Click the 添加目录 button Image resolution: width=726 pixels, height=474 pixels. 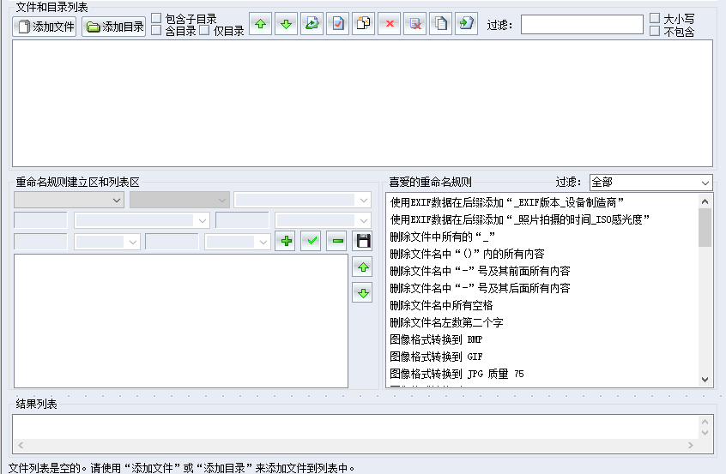coord(114,27)
